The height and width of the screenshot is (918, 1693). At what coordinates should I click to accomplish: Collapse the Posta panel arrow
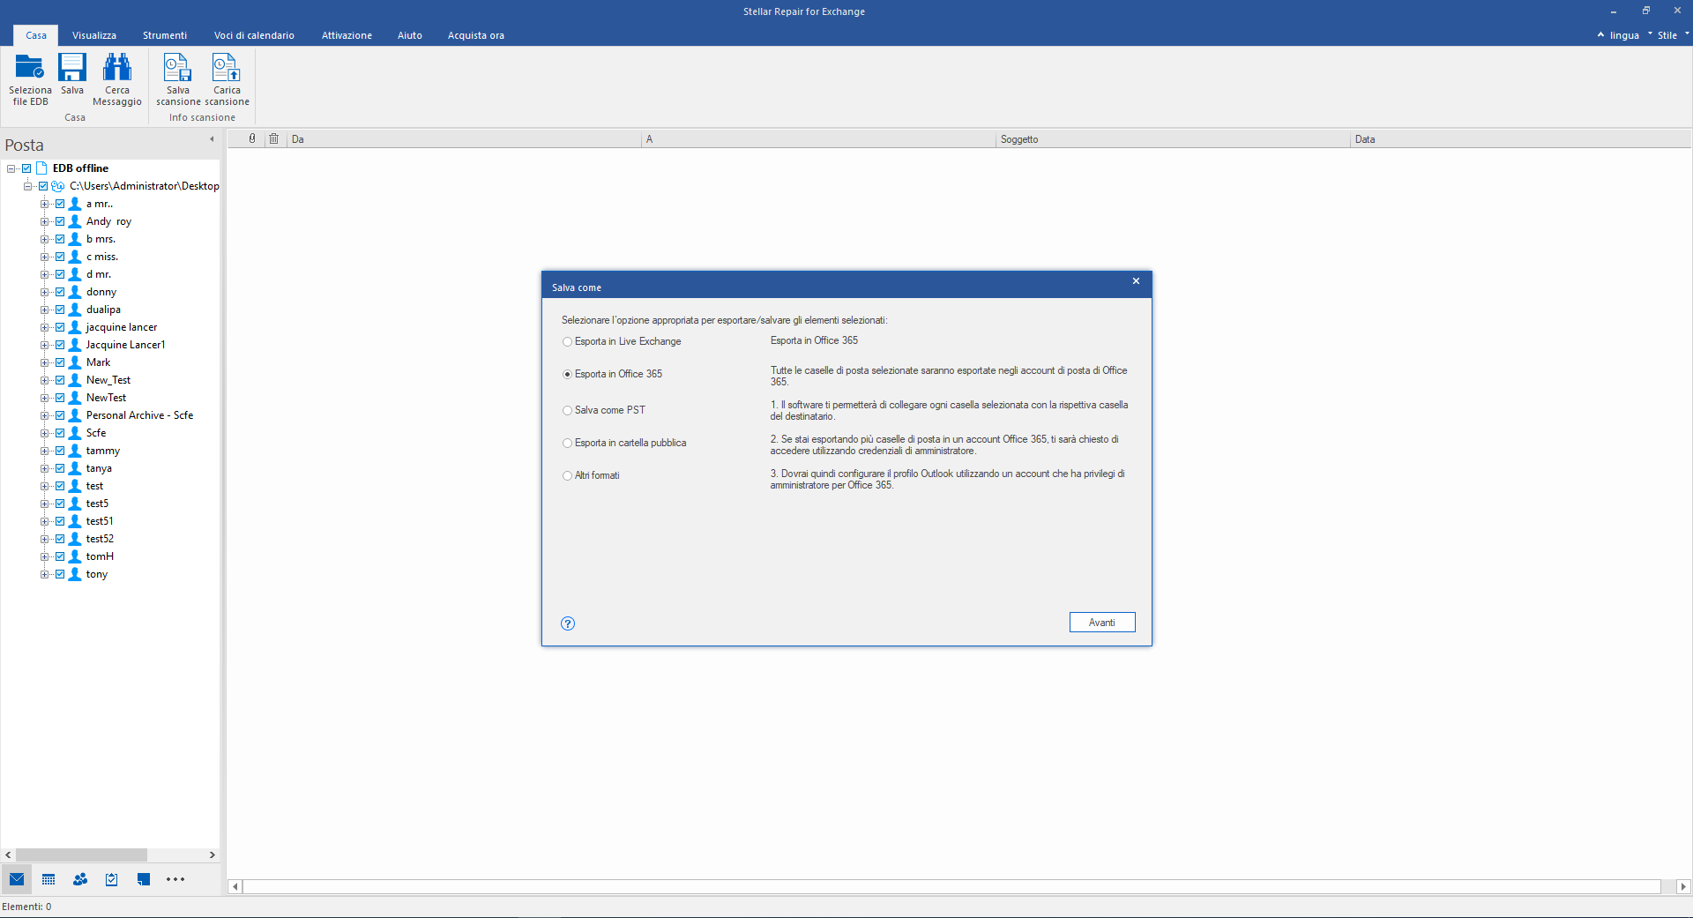[x=212, y=139]
